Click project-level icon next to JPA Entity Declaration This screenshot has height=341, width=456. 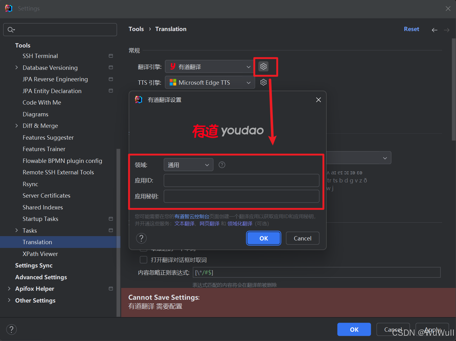tap(111, 91)
